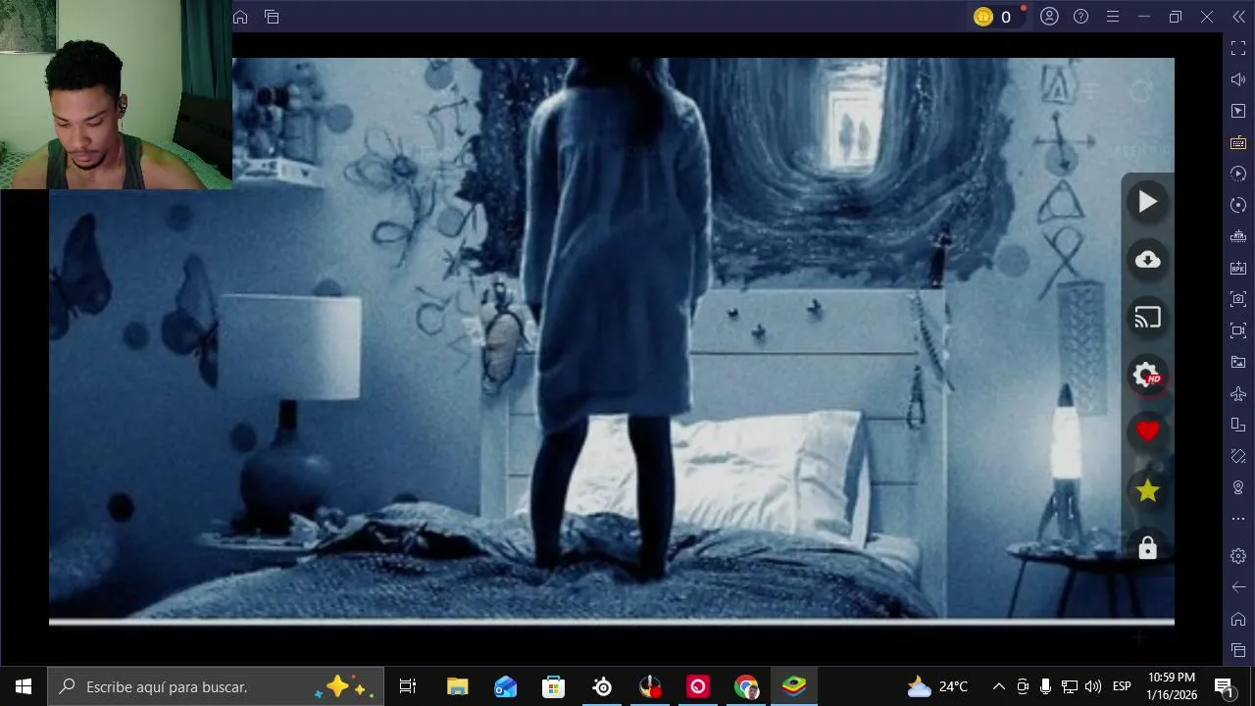Image resolution: width=1255 pixels, height=706 pixels.
Task: Click the sidebar volume speaker icon
Action: click(1238, 79)
